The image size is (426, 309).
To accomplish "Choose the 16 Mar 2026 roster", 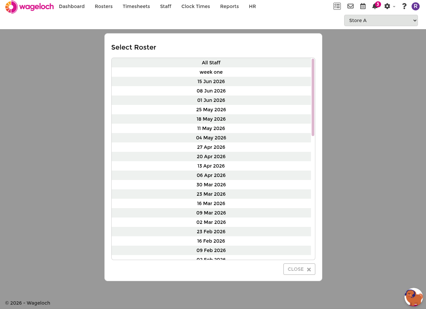I will [211, 203].
